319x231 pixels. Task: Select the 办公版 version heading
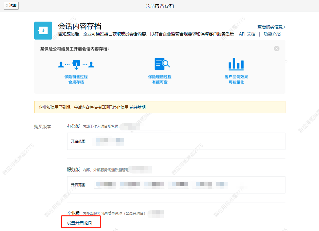73,126
